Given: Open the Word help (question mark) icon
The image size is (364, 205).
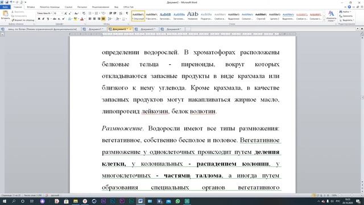Looking at the screenshot, I should pos(349,7).
